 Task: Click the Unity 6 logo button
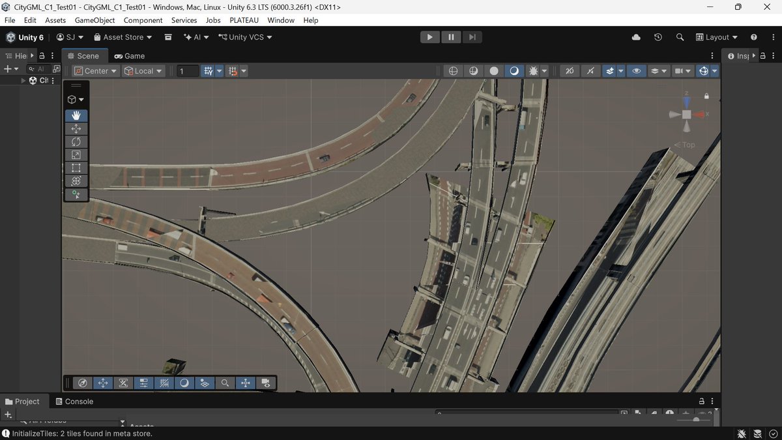(25, 37)
